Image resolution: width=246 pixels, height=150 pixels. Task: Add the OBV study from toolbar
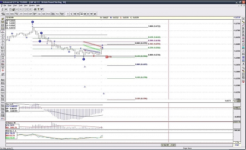click(30, 14)
